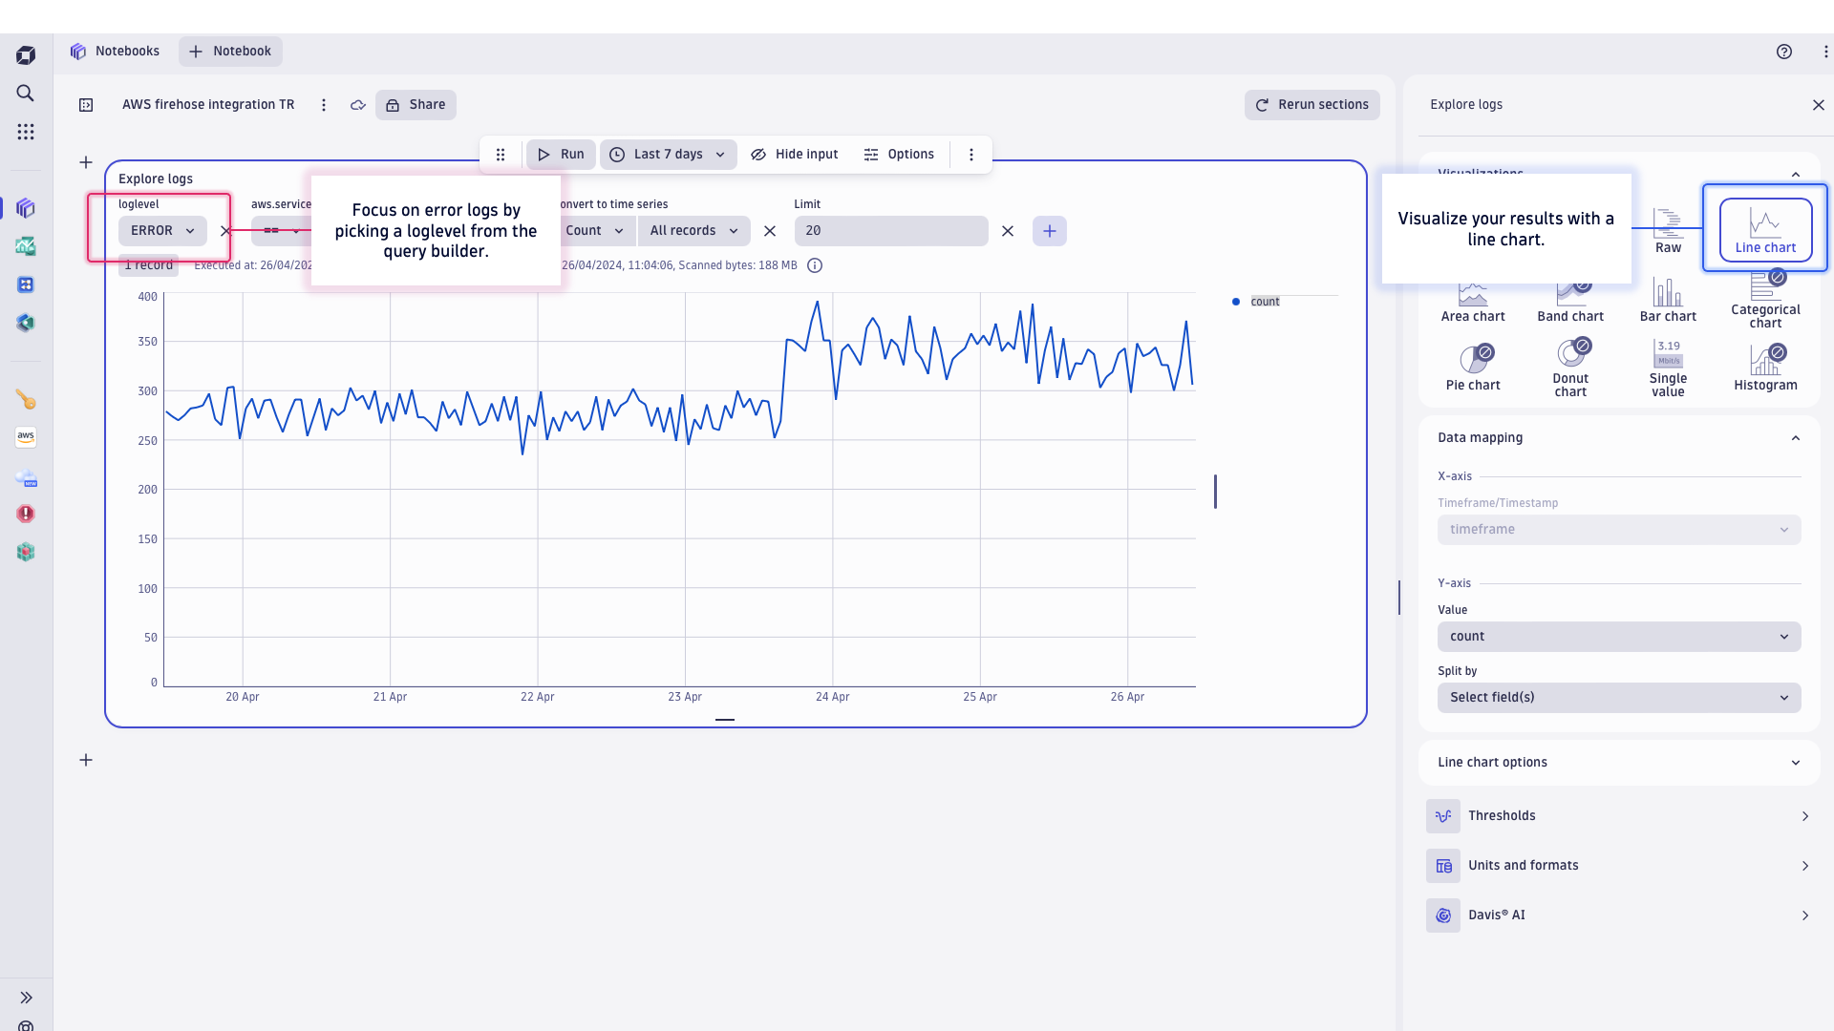1834x1031 pixels.
Task: Open Units and formats settings
Action: coord(1618,865)
